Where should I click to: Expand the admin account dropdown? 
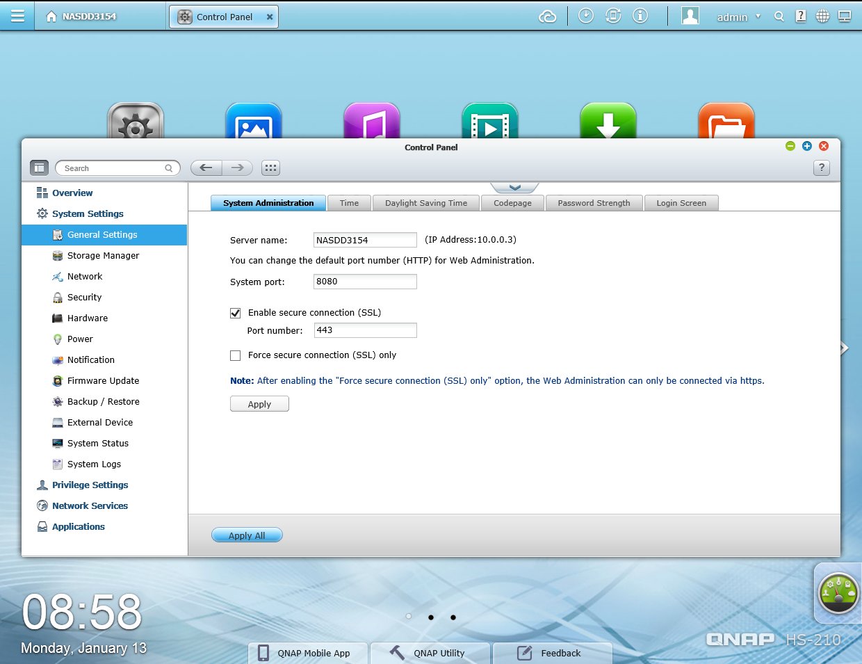click(758, 17)
